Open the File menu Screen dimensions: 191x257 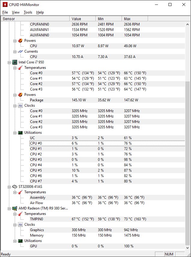tap(5, 12)
